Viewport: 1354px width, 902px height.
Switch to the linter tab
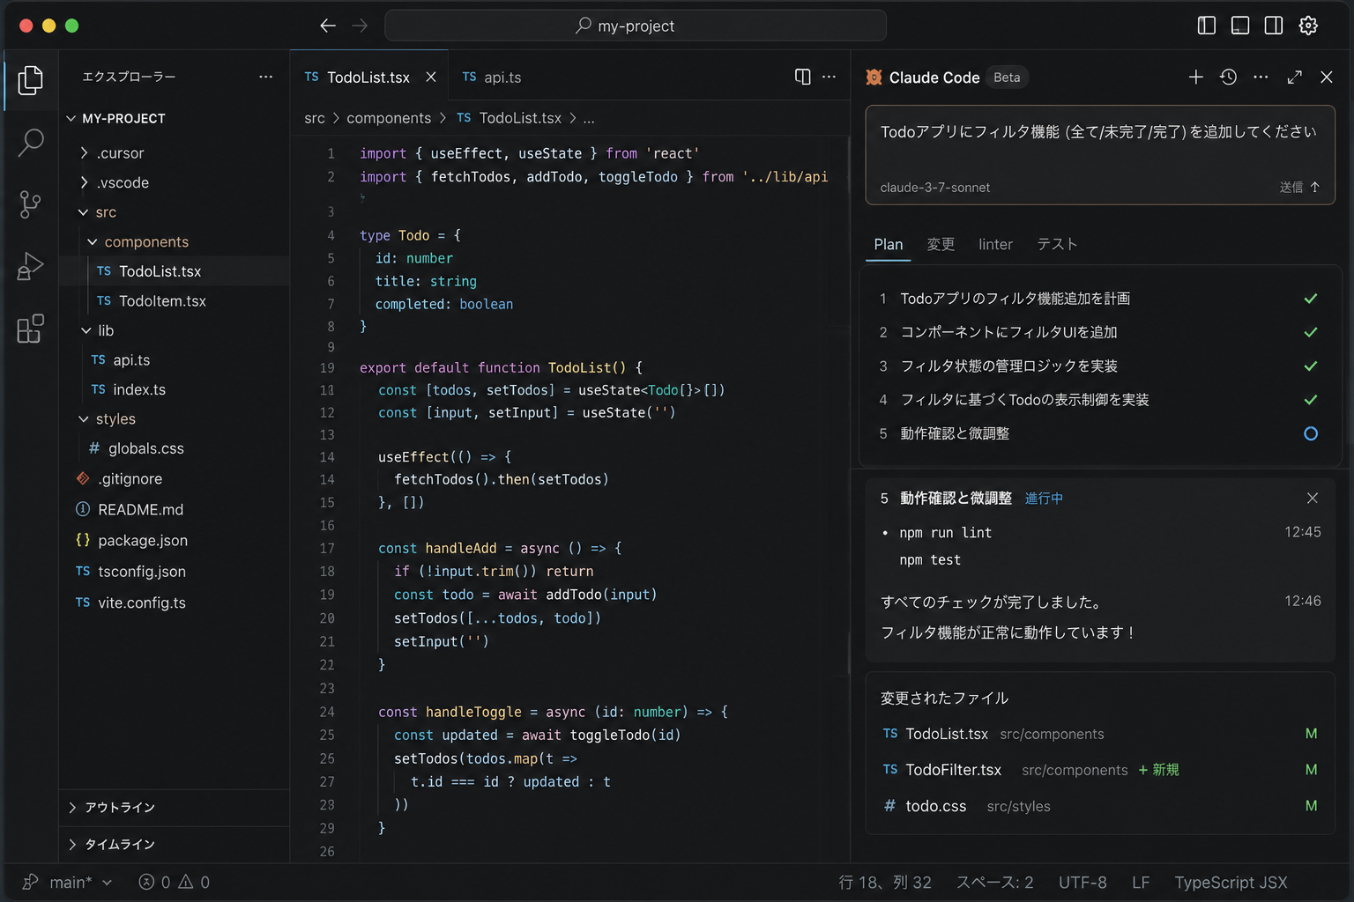coord(995,244)
